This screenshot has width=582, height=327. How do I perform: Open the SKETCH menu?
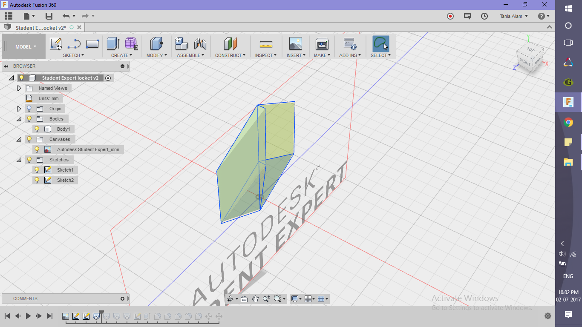coord(73,55)
